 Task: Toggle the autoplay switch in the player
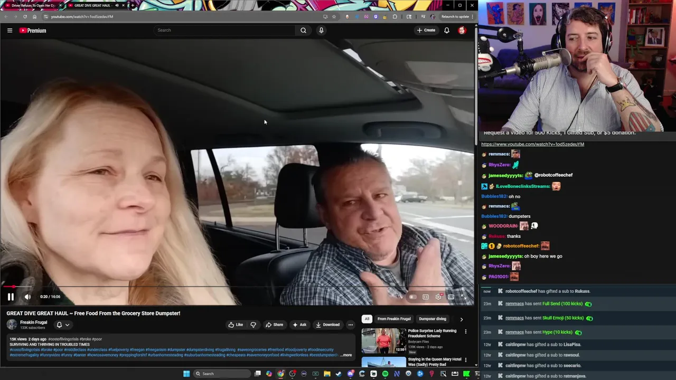tap(412, 297)
